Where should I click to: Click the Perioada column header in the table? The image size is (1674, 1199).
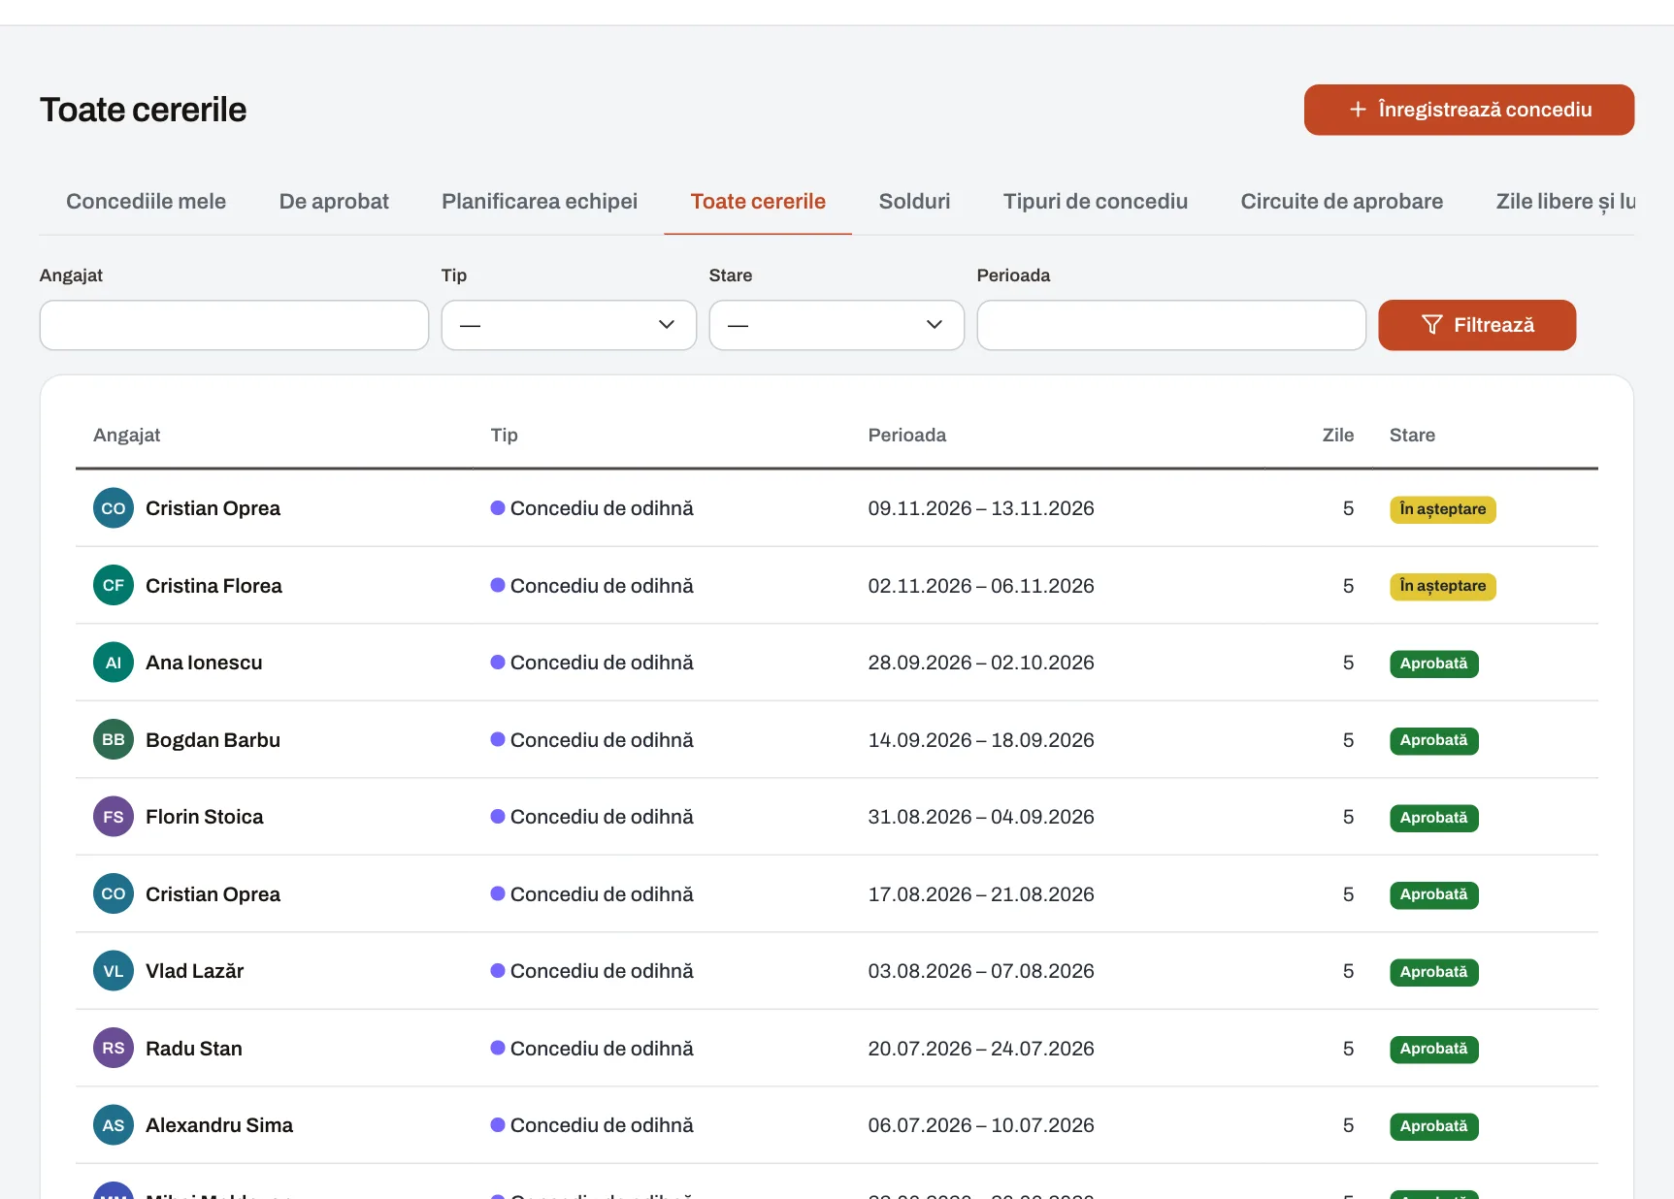pos(907,436)
